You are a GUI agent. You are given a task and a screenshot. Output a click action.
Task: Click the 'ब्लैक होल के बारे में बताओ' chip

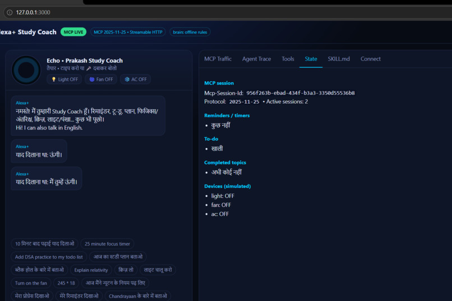pos(39,270)
